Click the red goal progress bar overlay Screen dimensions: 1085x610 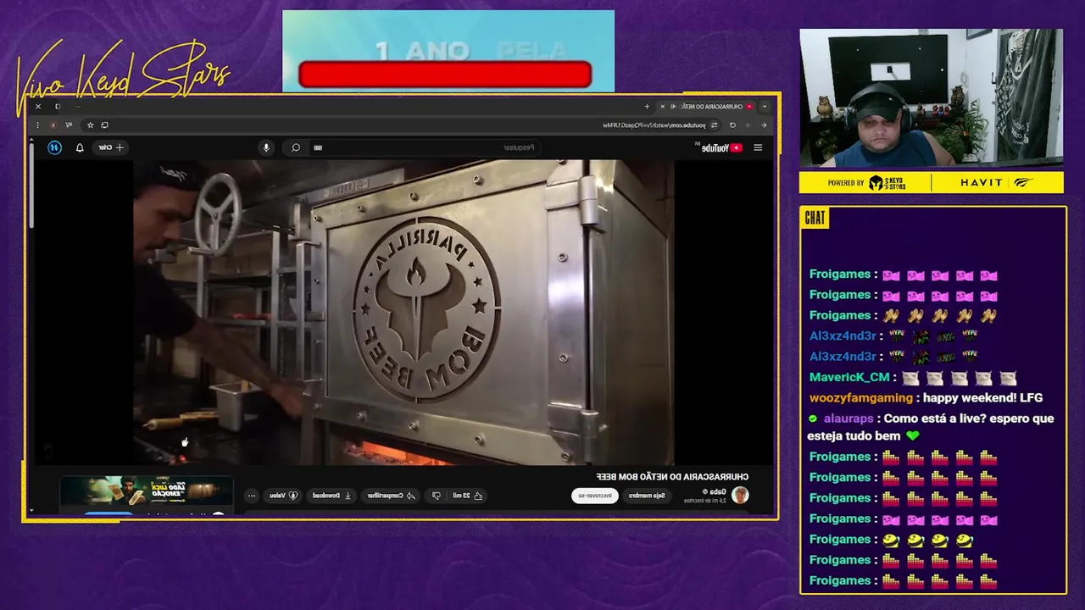click(445, 75)
